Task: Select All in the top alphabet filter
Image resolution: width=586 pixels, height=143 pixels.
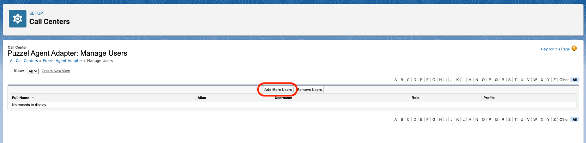Action: click(x=575, y=80)
